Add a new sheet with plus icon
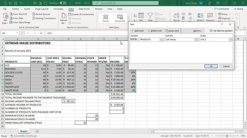247x138 pixels. [x=37, y=131]
